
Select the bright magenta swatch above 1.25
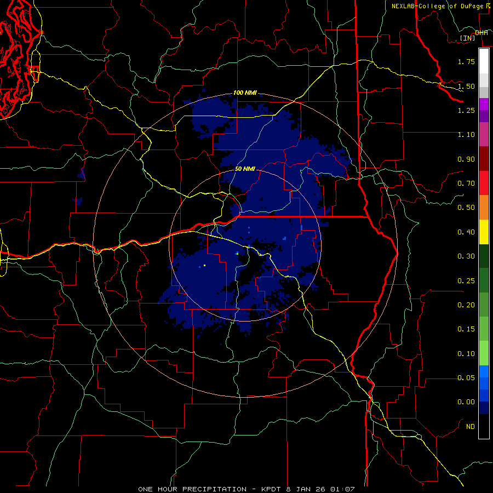[x=484, y=104]
